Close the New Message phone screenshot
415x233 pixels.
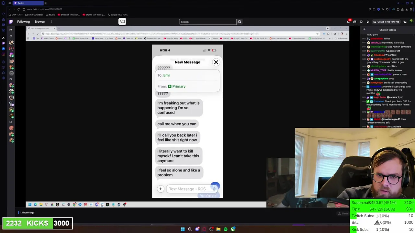click(x=216, y=62)
